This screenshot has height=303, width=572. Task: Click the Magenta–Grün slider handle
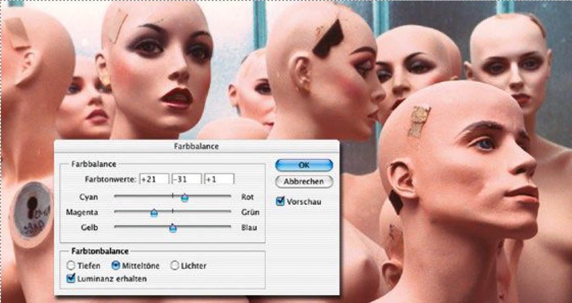[x=154, y=213]
